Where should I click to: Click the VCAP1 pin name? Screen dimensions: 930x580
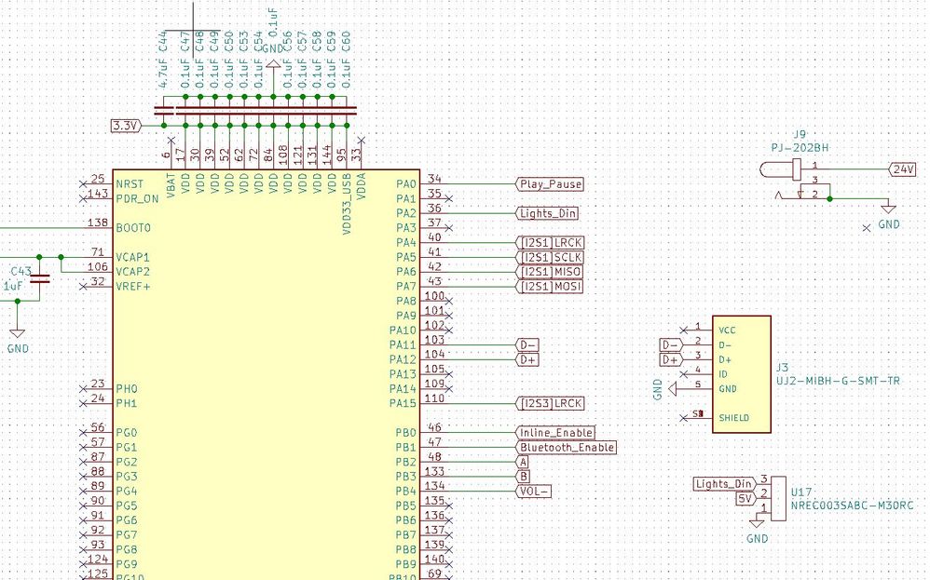pos(133,258)
